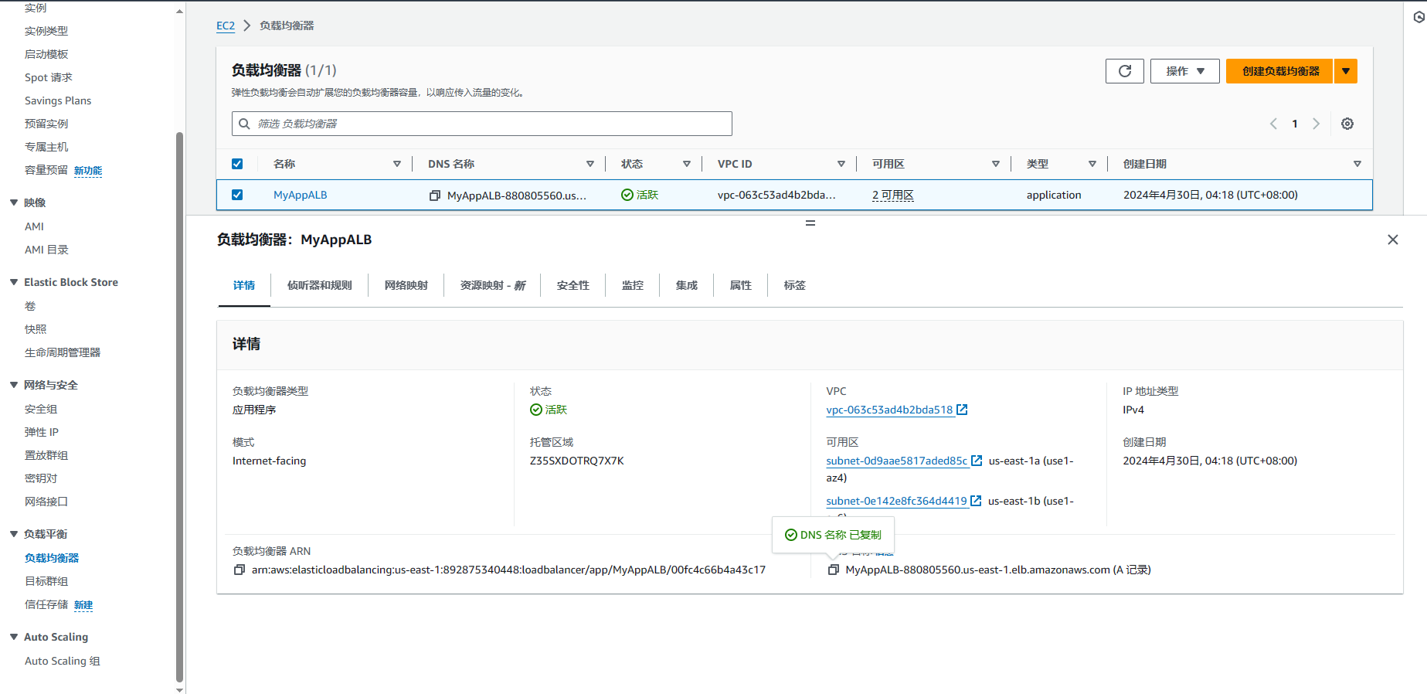Viewport: 1427px width, 694px height.
Task: Toggle select-all checkbox in table header
Action: 237,164
